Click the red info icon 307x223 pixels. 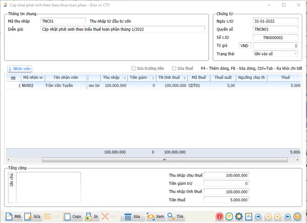point(220,217)
